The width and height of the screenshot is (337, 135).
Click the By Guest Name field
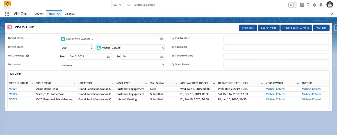(276, 65)
